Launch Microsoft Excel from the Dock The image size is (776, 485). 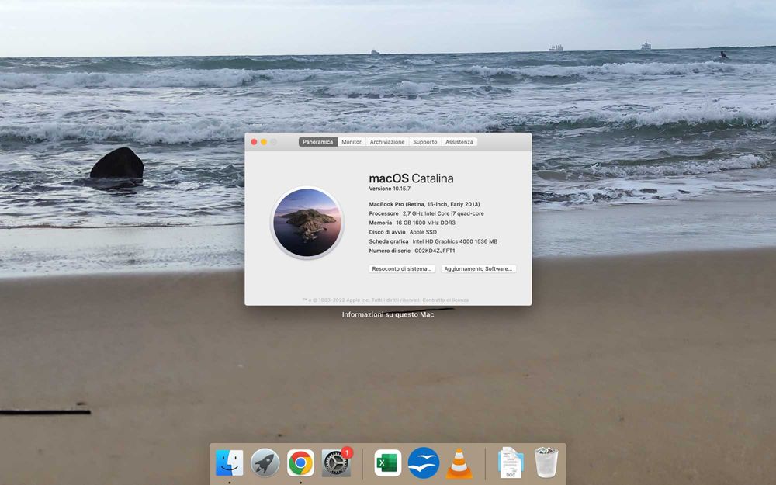coord(387,463)
